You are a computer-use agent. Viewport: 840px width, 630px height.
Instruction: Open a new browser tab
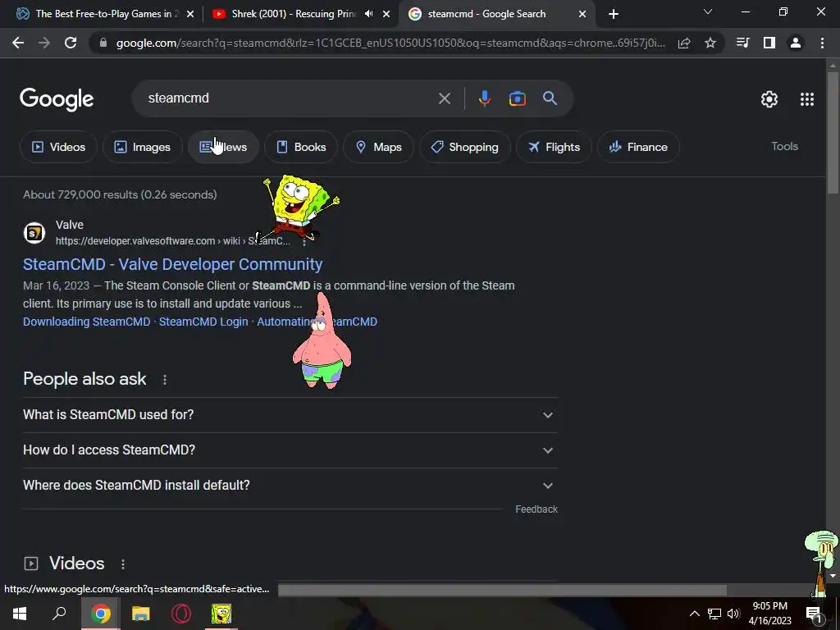pos(614,14)
